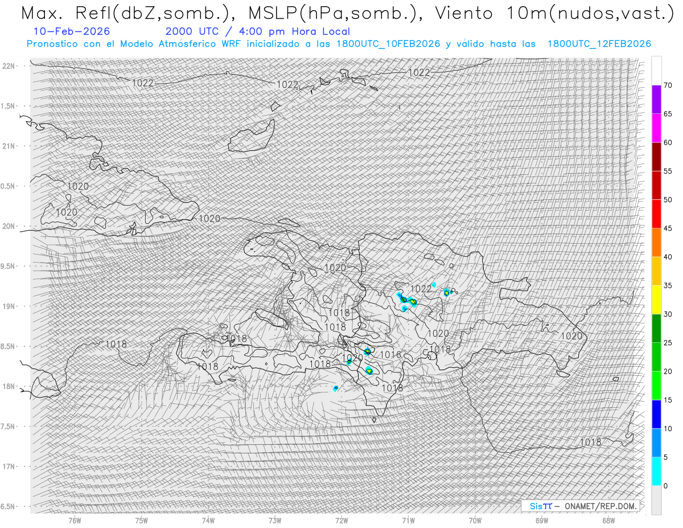
Task: Click the date text '10-Feb-2026'
Action: (72, 31)
